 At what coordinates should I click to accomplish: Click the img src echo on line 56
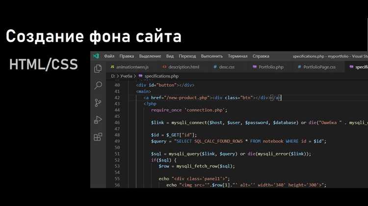246,185
